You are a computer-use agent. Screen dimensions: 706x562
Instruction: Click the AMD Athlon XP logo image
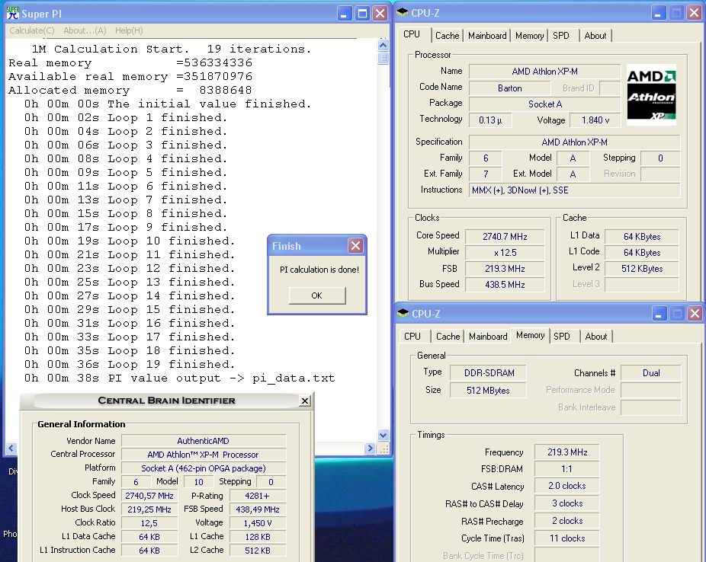click(651, 94)
